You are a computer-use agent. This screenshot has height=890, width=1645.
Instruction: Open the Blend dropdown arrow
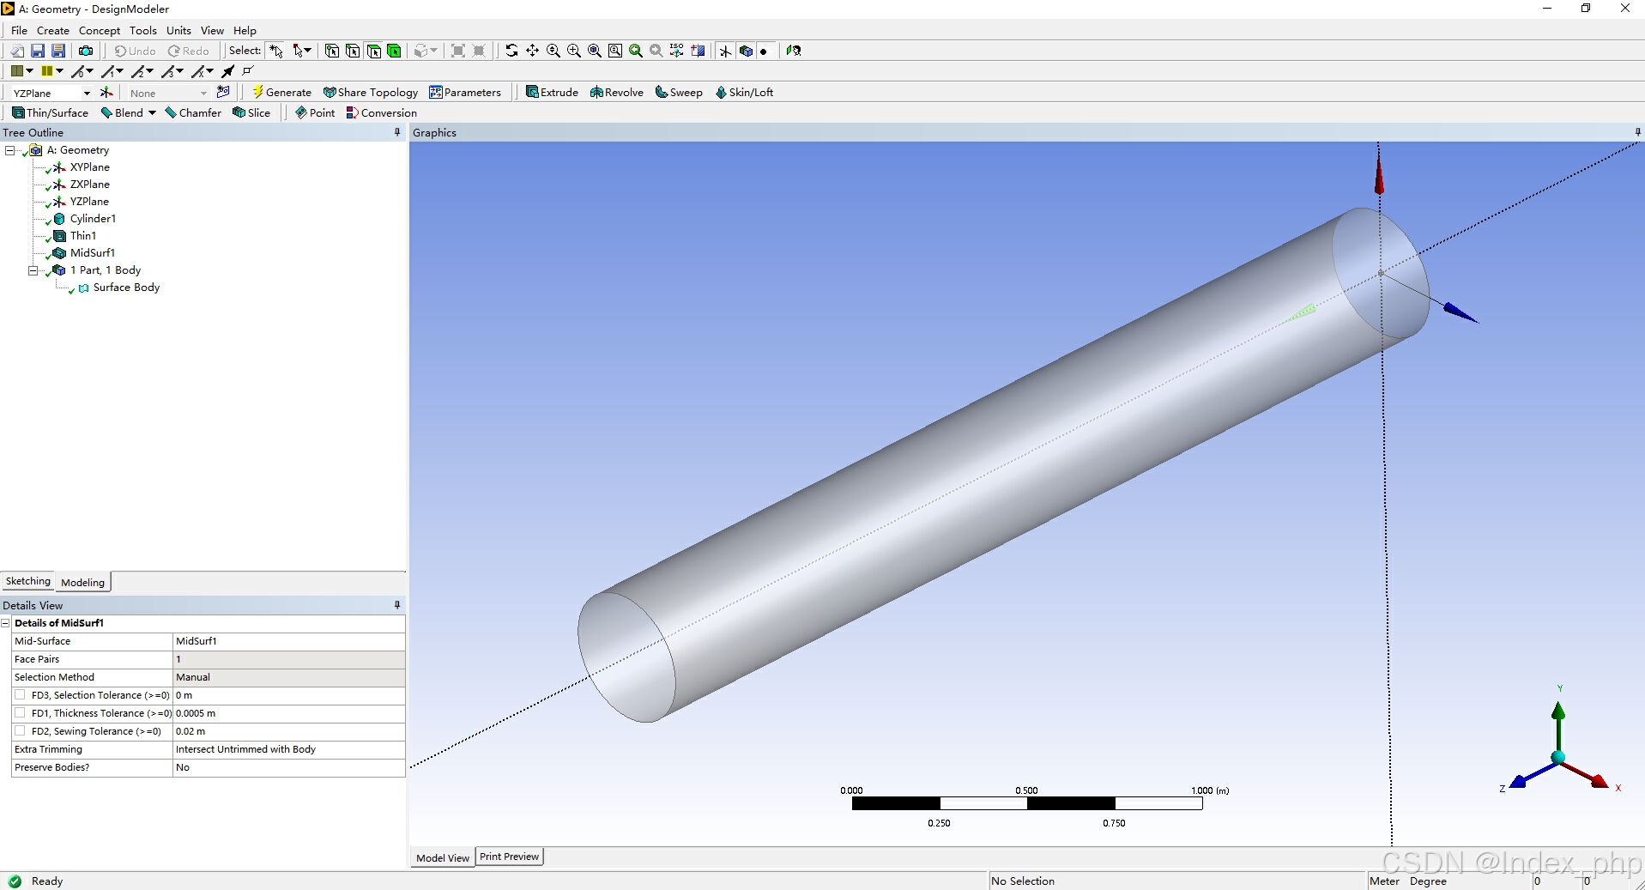(x=152, y=112)
